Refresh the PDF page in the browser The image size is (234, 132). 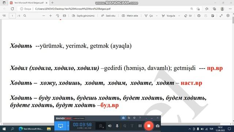(12, 9)
